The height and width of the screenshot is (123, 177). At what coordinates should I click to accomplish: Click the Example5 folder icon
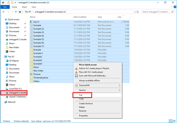tap(32, 63)
